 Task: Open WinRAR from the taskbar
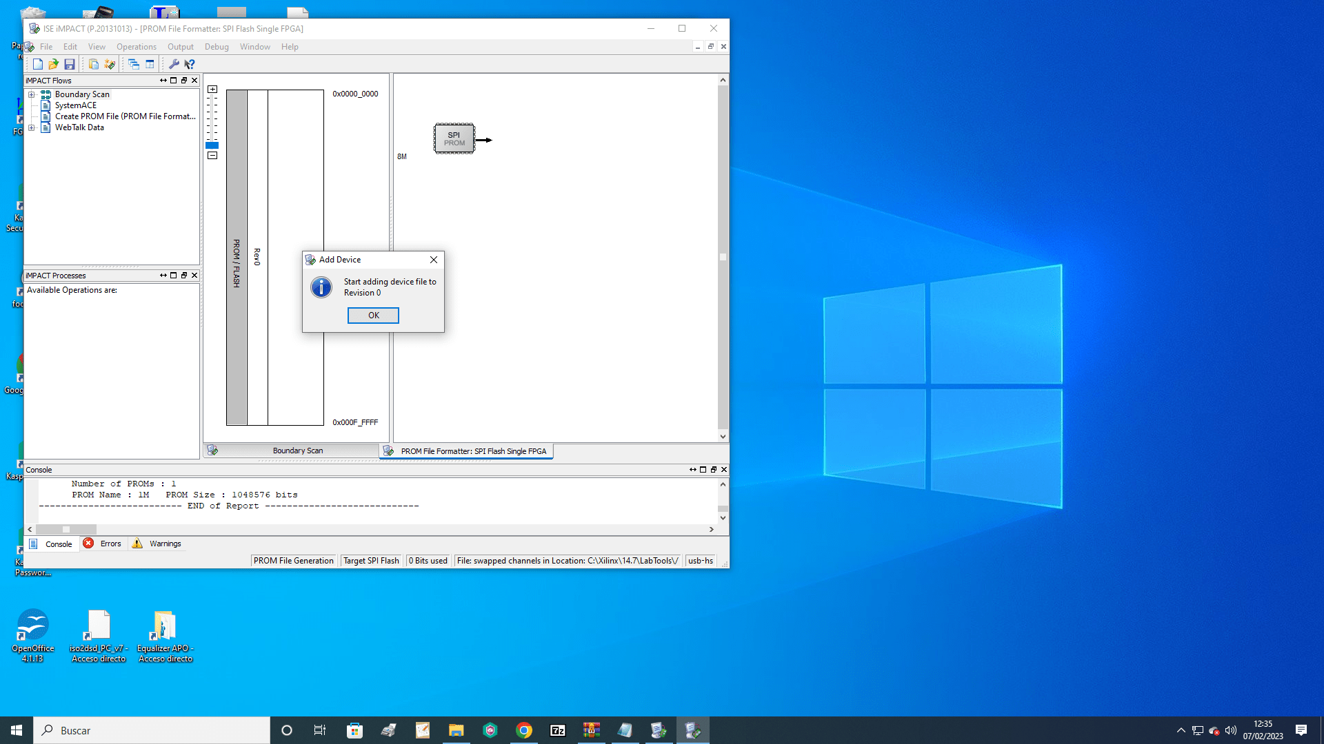pos(592,730)
